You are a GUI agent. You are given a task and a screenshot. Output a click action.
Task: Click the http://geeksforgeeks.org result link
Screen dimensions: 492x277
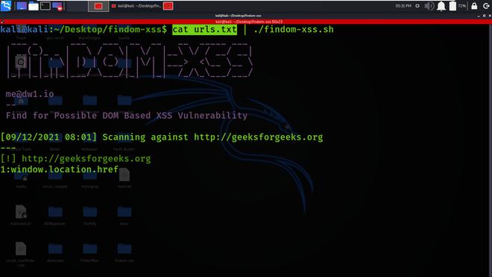86,158
